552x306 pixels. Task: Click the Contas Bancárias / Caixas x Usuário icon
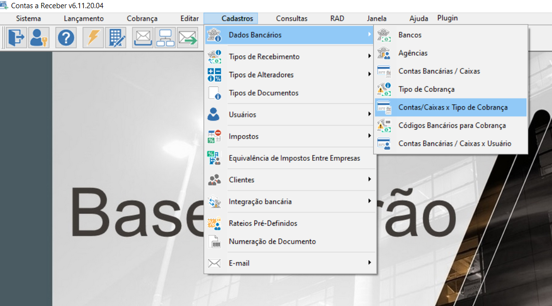pos(384,144)
